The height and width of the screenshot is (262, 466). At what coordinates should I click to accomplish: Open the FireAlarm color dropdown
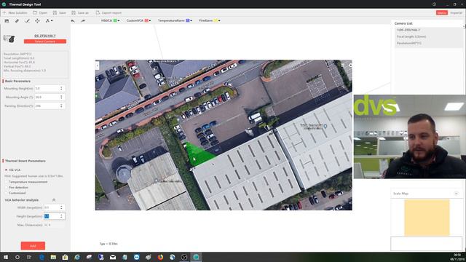coord(219,21)
